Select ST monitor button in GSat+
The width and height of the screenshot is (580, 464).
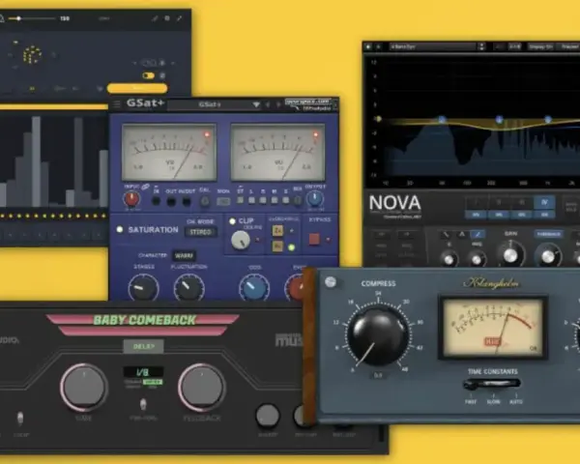click(241, 200)
